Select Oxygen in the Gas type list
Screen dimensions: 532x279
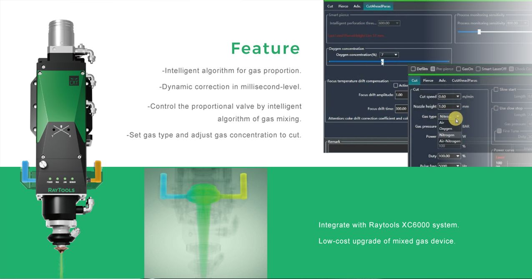tap(445, 128)
